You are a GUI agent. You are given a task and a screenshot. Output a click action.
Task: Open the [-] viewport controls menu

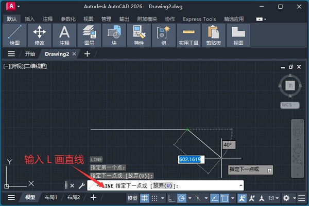tap(6, 66)
